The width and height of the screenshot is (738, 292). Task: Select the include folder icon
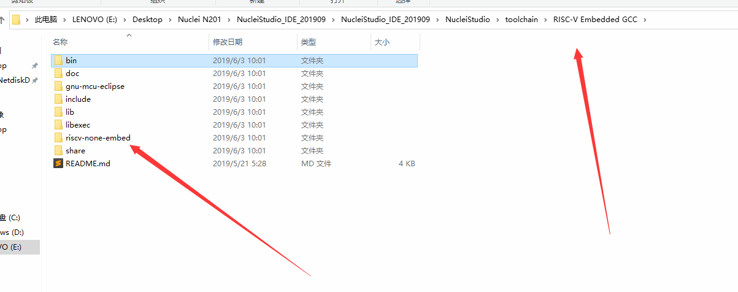(x=58, y=99)
